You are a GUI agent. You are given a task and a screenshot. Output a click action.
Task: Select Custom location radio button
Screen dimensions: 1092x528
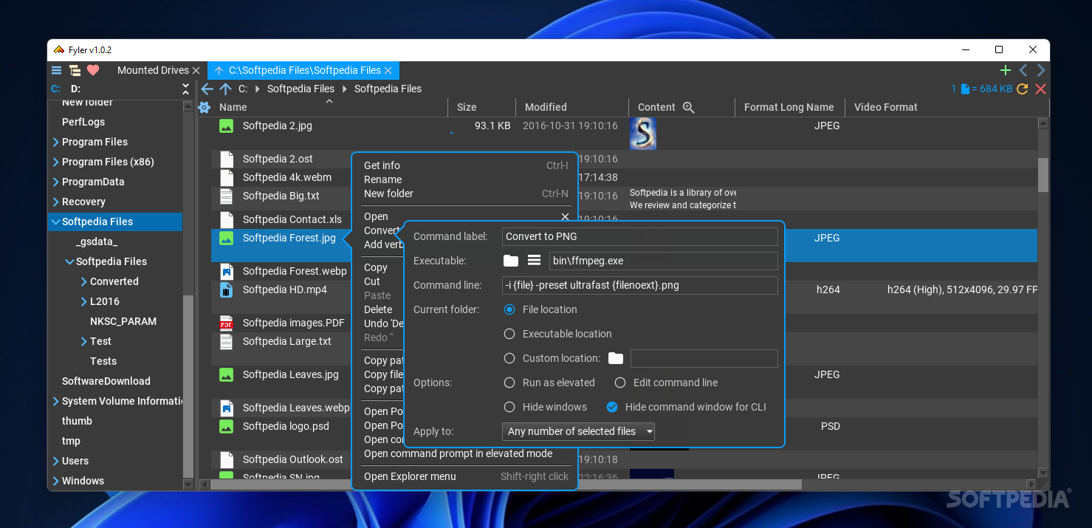pyautogui.click(x=509, y=358)
